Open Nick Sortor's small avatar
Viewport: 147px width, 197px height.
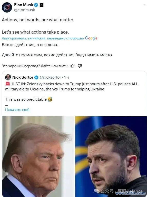click(x=8, y=77)
